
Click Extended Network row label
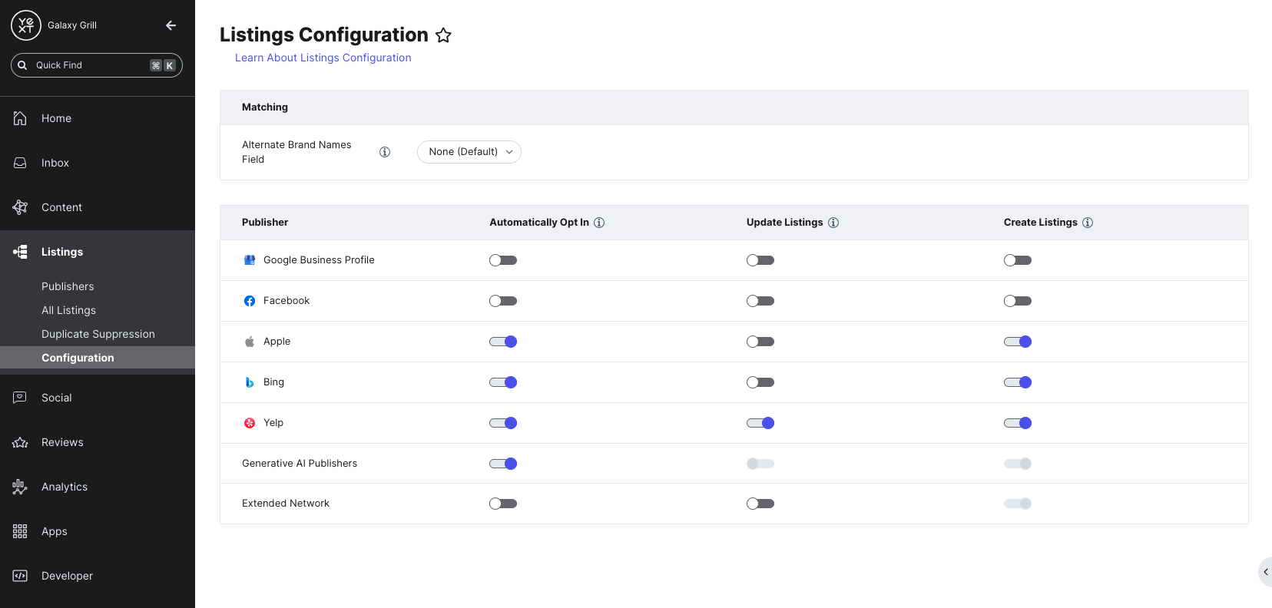(x=286, y=504)
